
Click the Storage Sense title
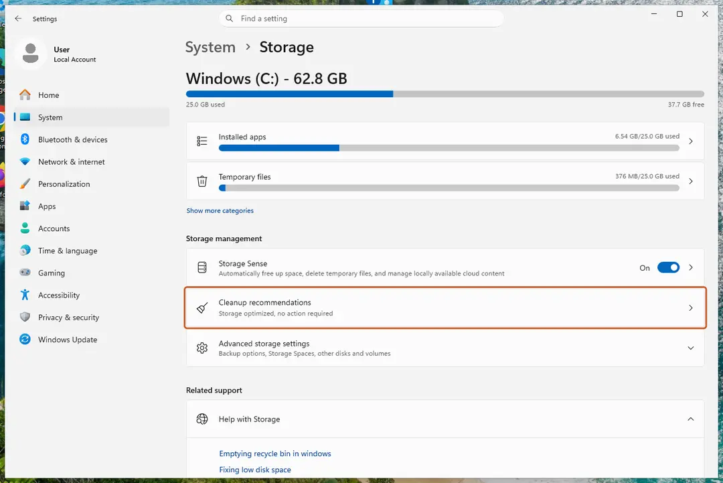coord(242,263)
